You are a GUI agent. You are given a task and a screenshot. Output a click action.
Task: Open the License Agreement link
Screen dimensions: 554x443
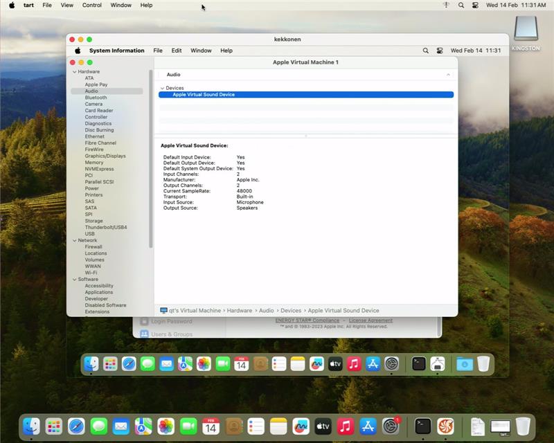point(370,320)
